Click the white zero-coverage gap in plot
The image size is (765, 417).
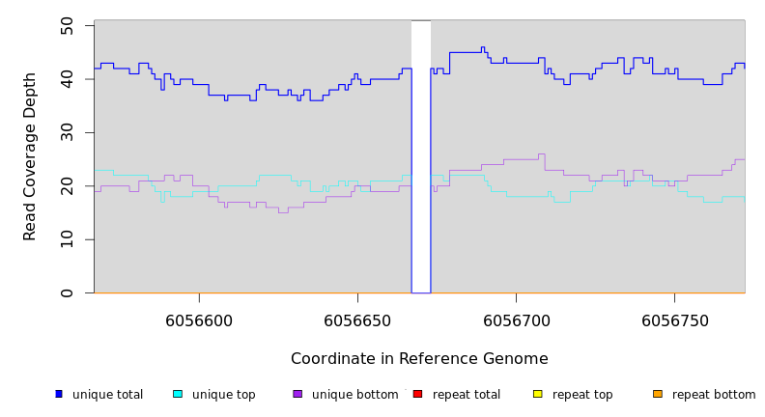pos(421,154)
